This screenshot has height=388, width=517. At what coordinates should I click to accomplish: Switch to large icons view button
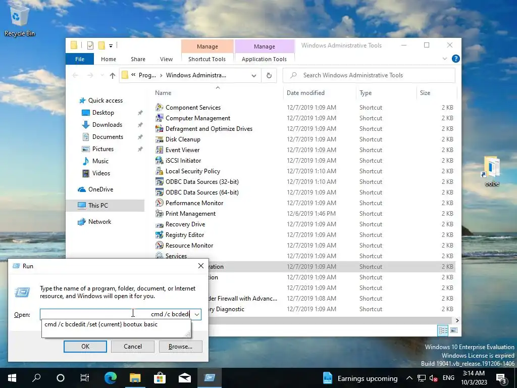click(x=454, y=330)
